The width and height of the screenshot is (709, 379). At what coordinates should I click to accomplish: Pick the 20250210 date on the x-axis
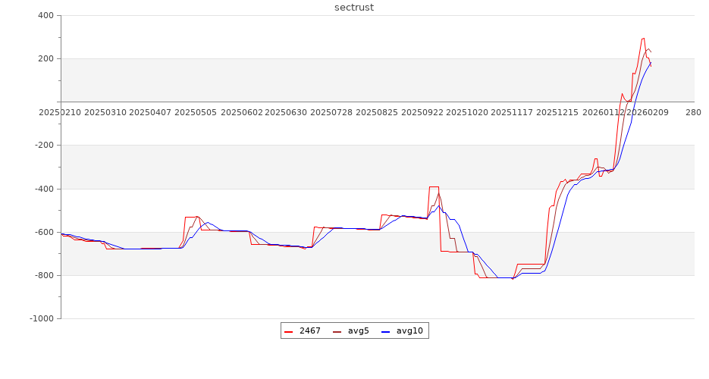60,112
